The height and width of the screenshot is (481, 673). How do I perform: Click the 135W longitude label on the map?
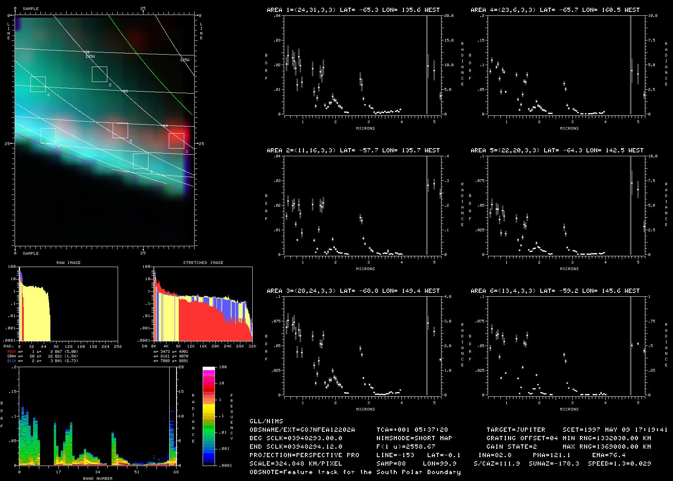click(90, 57)
